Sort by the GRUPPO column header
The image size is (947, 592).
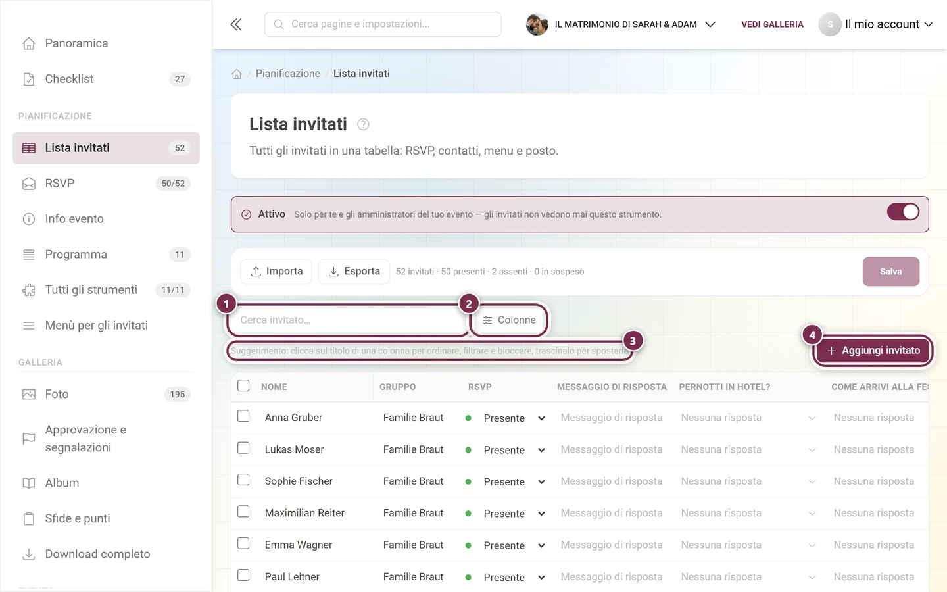[x=397, y=387]
